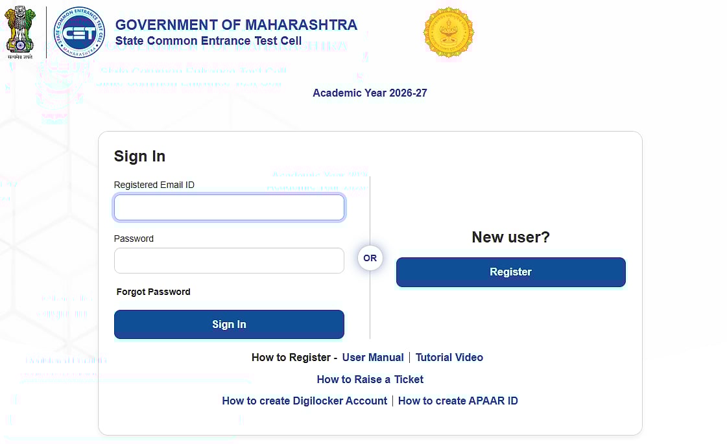
Task: Click the OR divider circle
Action: pos(370,258)
